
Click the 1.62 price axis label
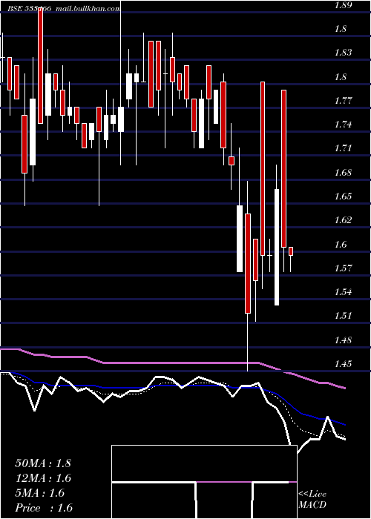(x=343, y=220)
